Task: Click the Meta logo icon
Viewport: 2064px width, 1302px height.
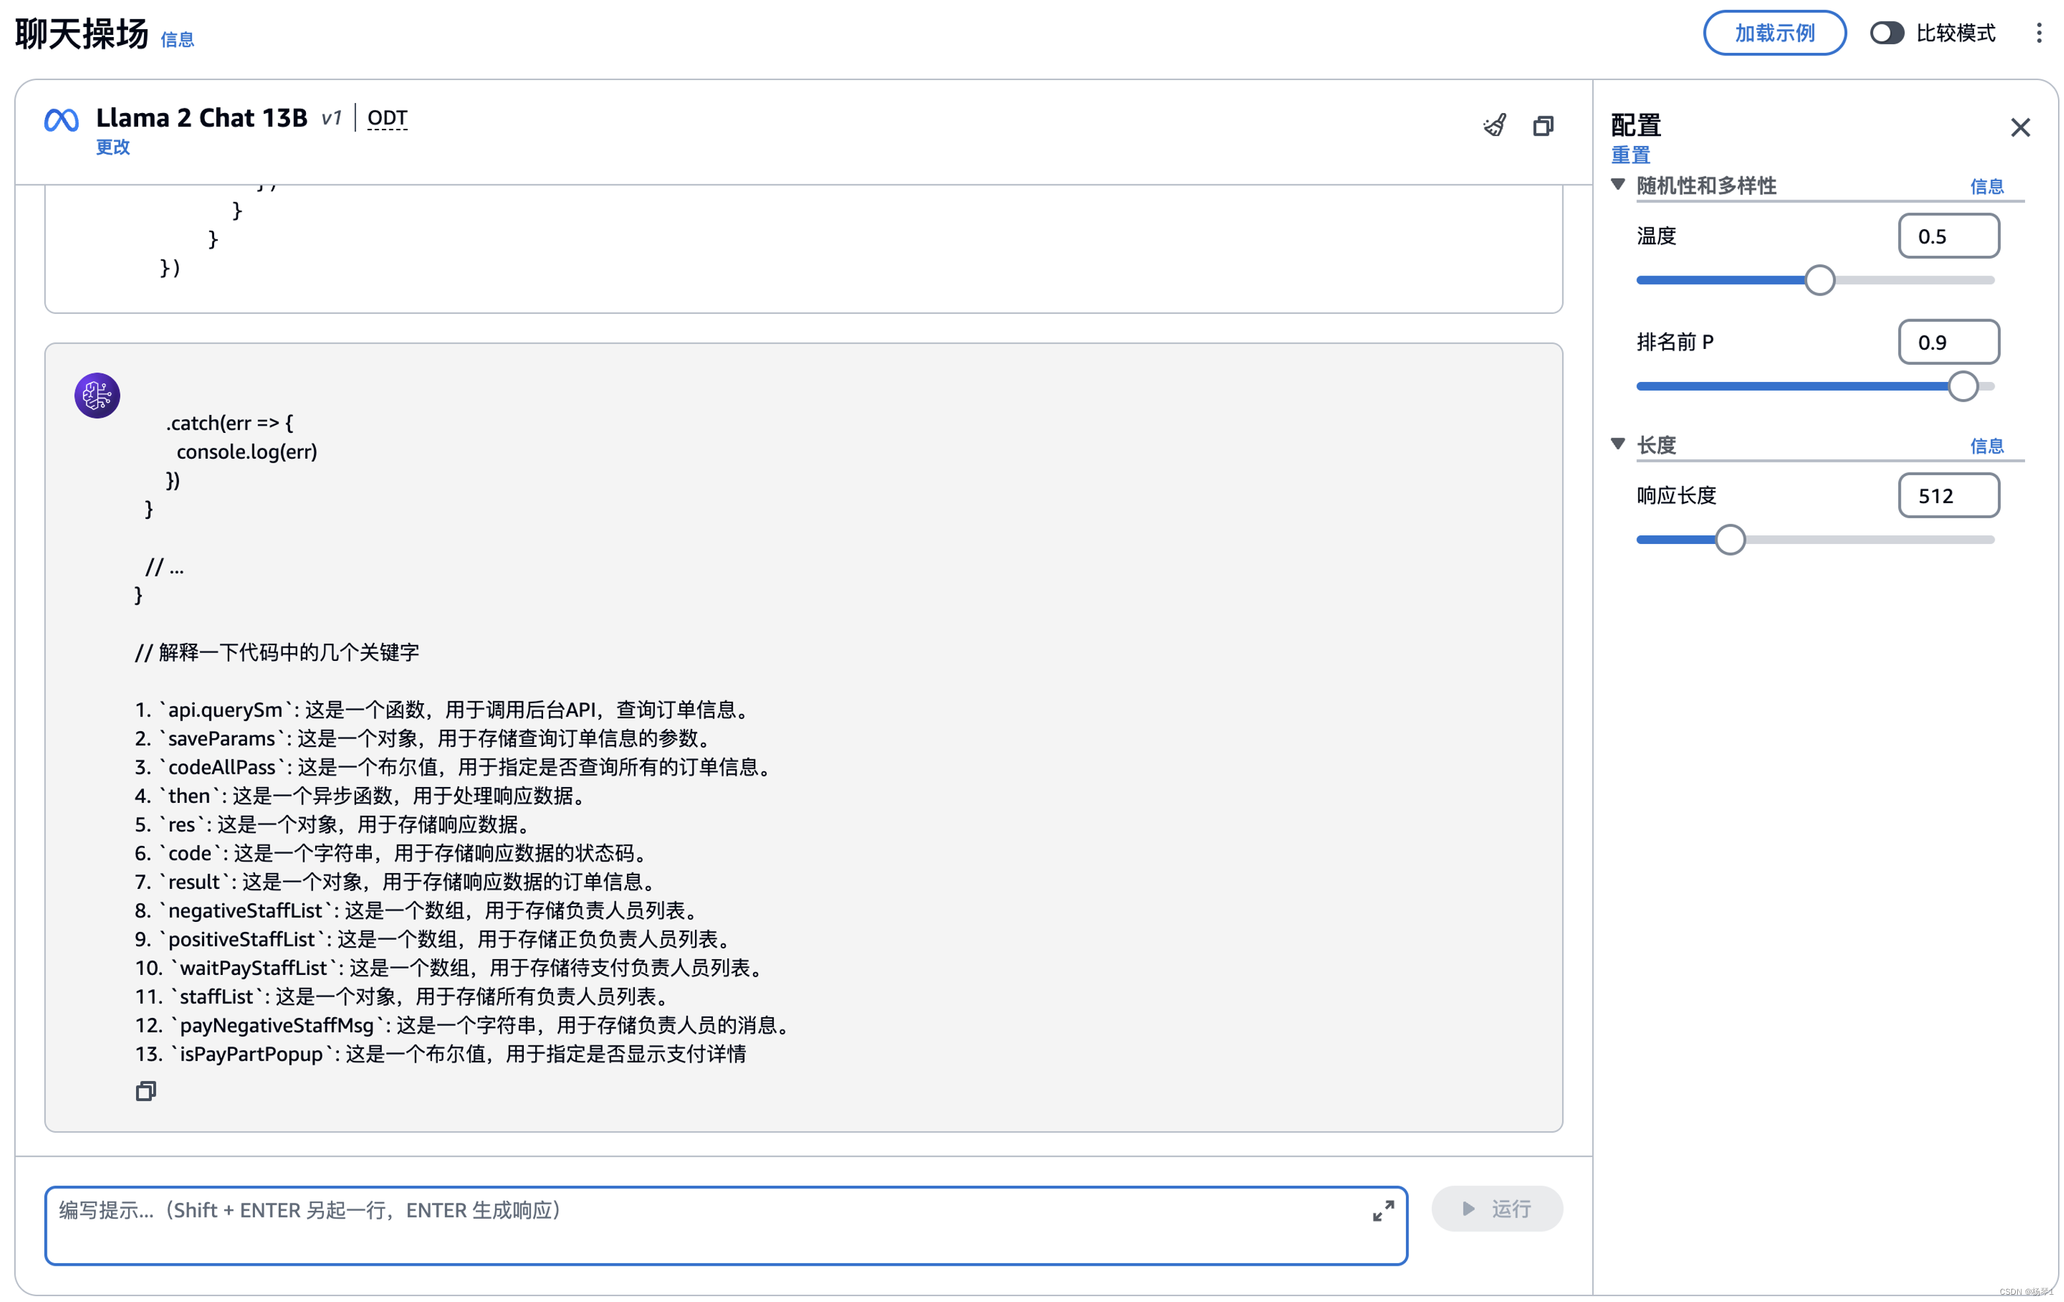Action: tap(61, 120)
